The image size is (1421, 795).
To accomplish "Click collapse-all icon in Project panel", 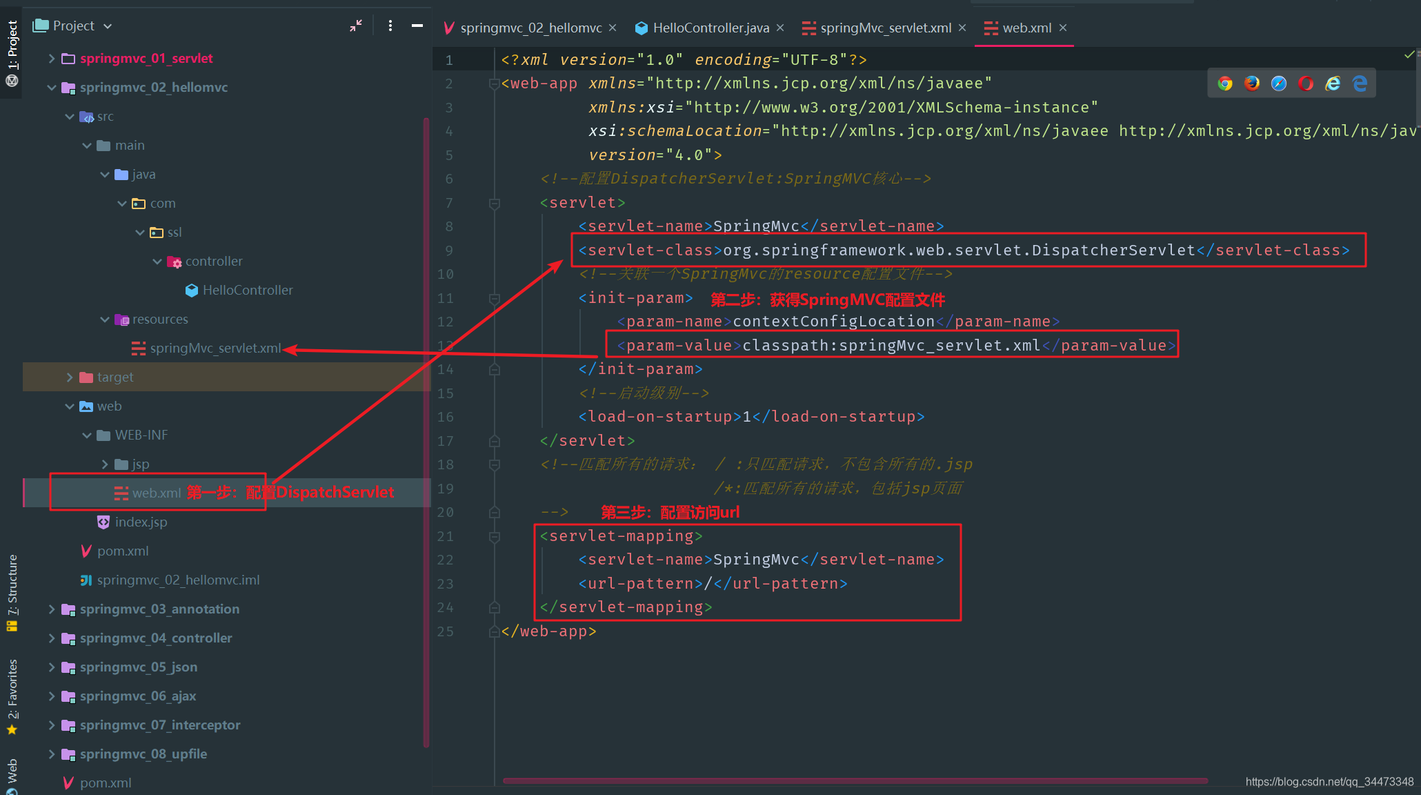I will (x=356, y=26).
